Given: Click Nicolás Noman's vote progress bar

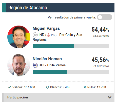Looking at the screenshot, I should pyautogui.click(x=71, y=72).
